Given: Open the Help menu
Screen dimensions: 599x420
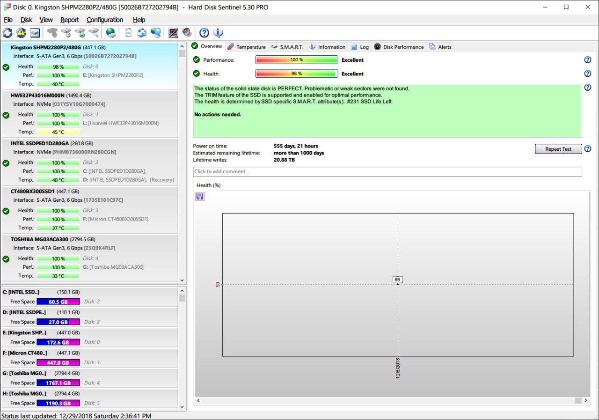Looking at the screenshot, I should pyautogui.click(x=139, y=20).
